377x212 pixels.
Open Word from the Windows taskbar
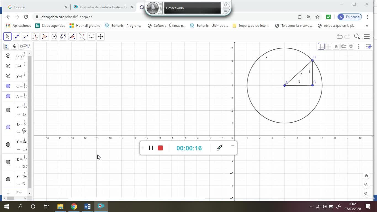coord(87,206)
